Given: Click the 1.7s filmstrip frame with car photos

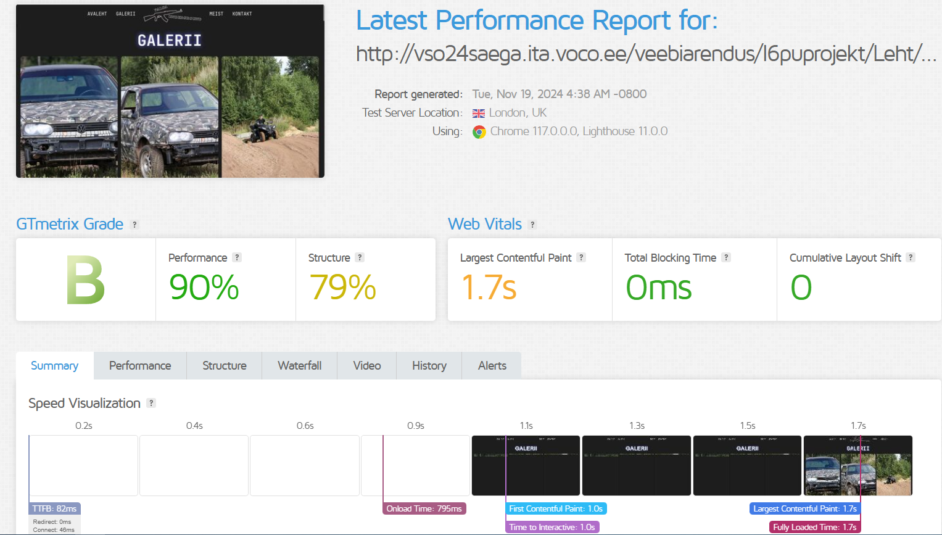Looking at the screenshot, I should 857,465.
